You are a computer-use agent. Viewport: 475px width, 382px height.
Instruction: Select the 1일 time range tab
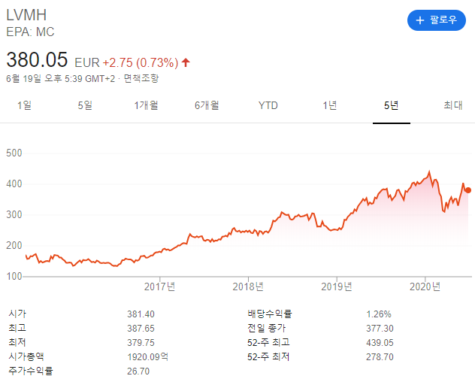click(24, 105)
